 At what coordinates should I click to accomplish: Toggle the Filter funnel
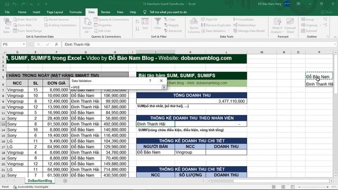pos(157,24)
